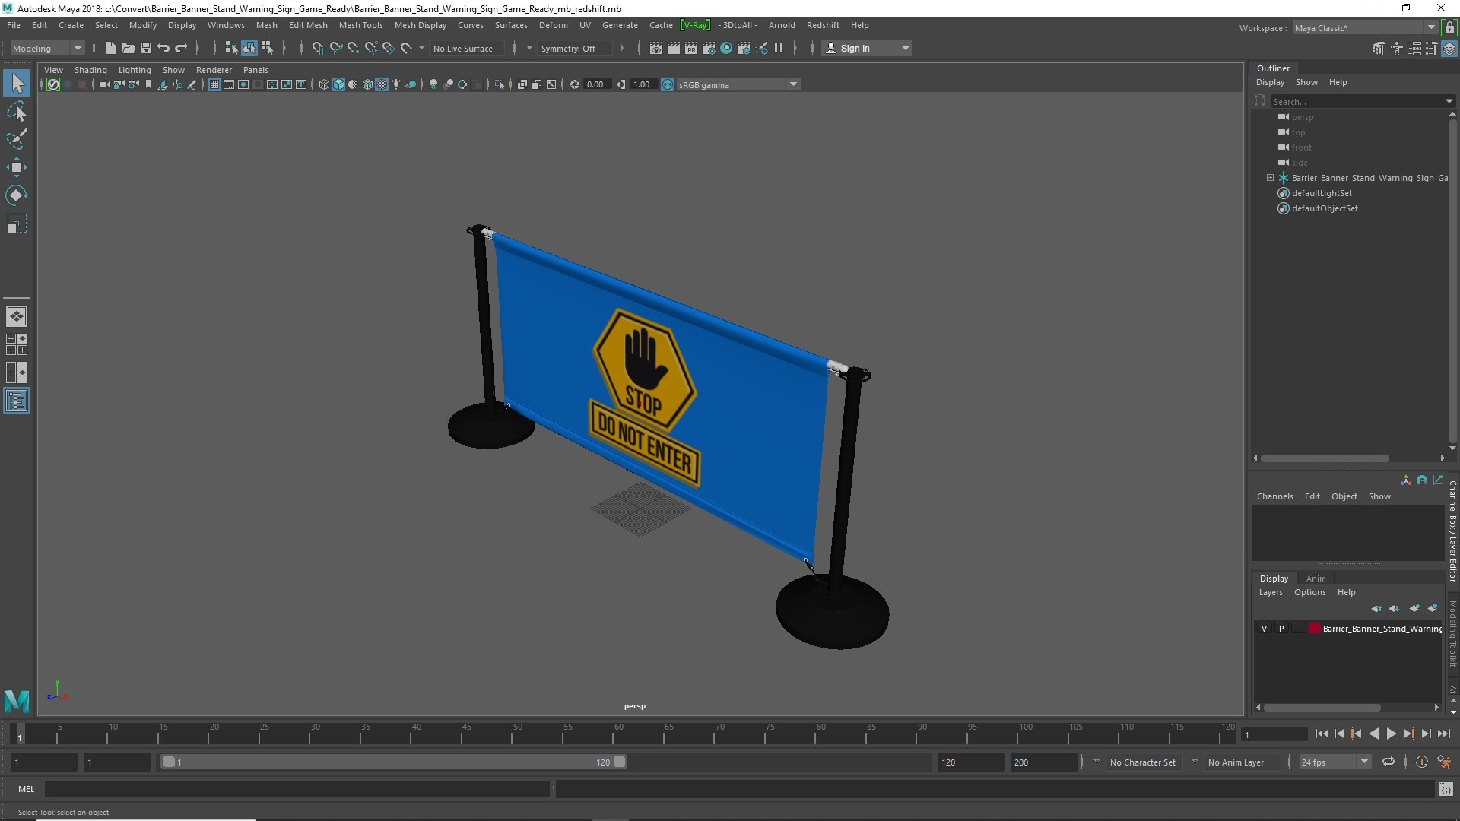Activate the Scale tool
Viewport: 1460px width, 821px height.
pyautogui.click(x=17, y=223)
